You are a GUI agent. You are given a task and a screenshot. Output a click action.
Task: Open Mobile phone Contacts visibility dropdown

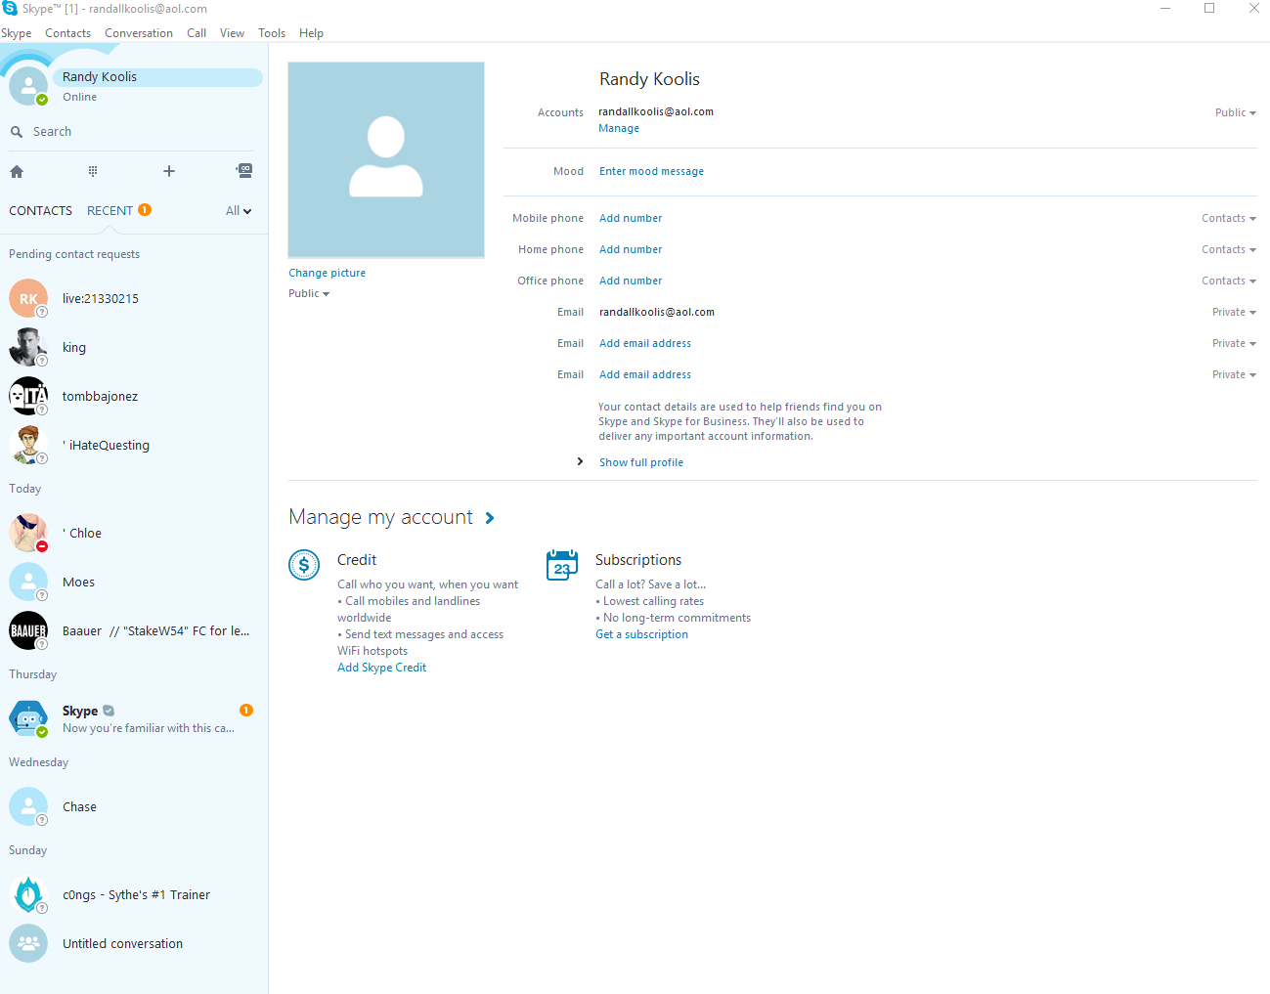(x=1229, y=219)
